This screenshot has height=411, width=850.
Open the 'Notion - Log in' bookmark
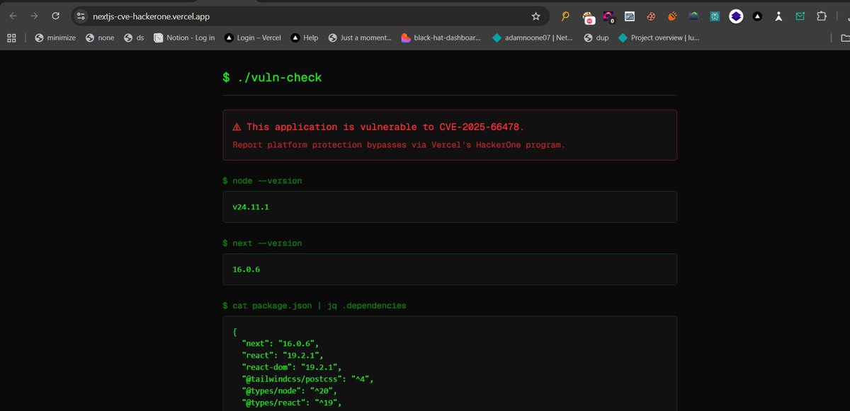(x=184, y=38)
